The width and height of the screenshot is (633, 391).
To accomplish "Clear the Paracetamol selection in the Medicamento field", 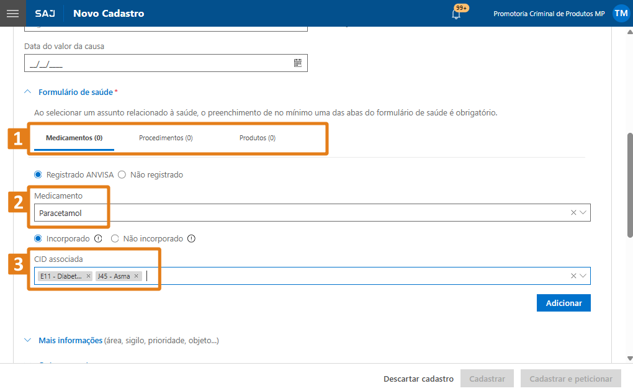I will pyautogui.click(x=573, y=212).
